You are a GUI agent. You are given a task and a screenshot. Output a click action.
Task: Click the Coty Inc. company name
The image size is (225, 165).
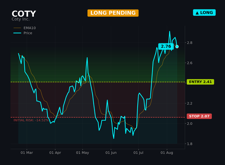[x=21, y=19]
